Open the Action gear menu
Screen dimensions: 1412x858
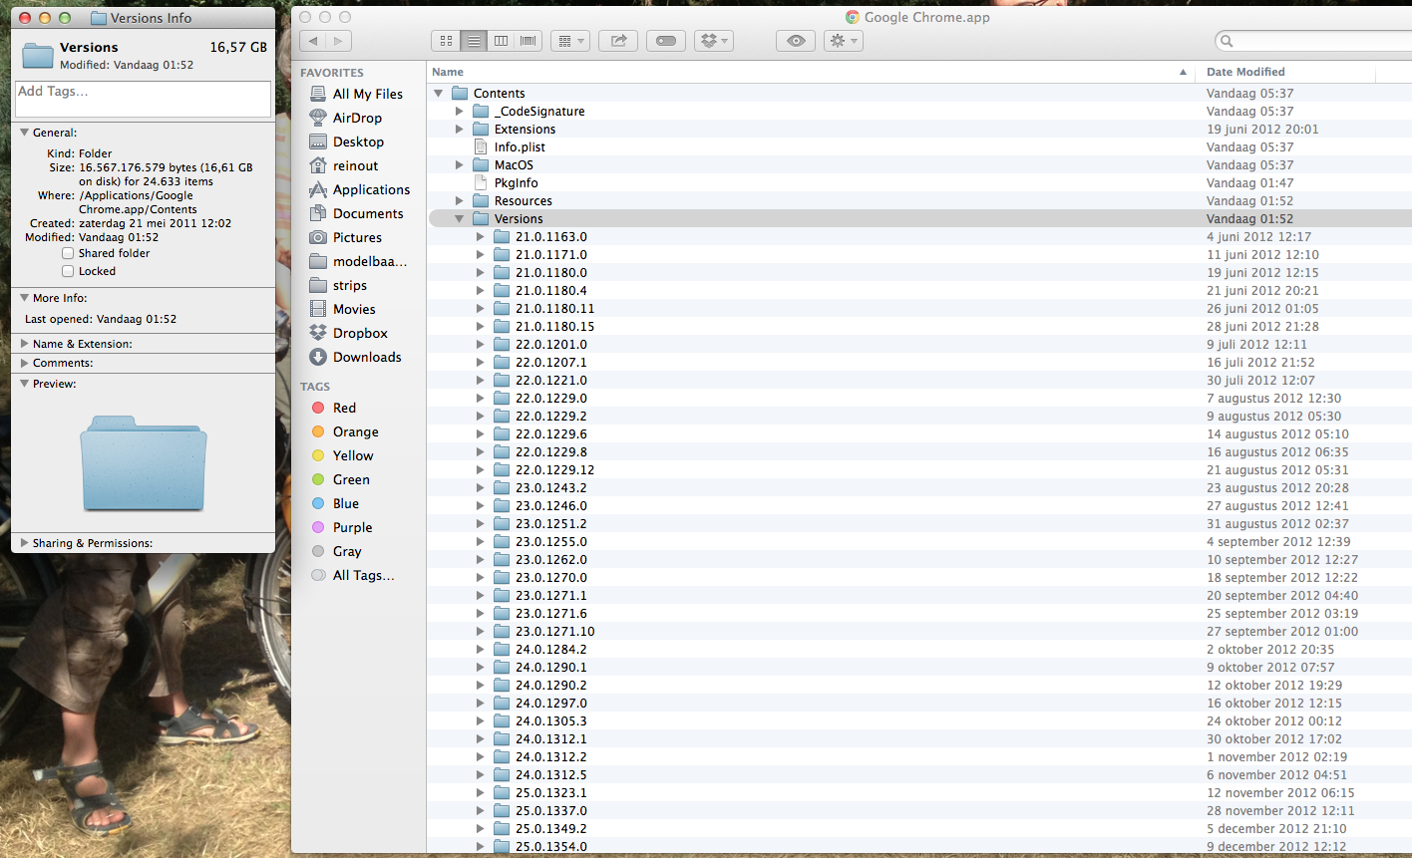(843, 41)
